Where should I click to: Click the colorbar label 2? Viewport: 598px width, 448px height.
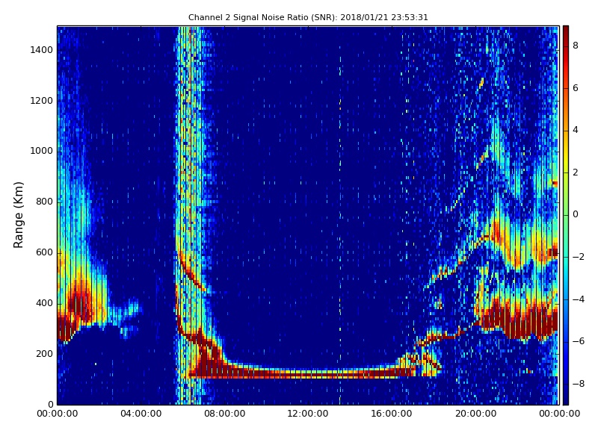click(576, 172)
